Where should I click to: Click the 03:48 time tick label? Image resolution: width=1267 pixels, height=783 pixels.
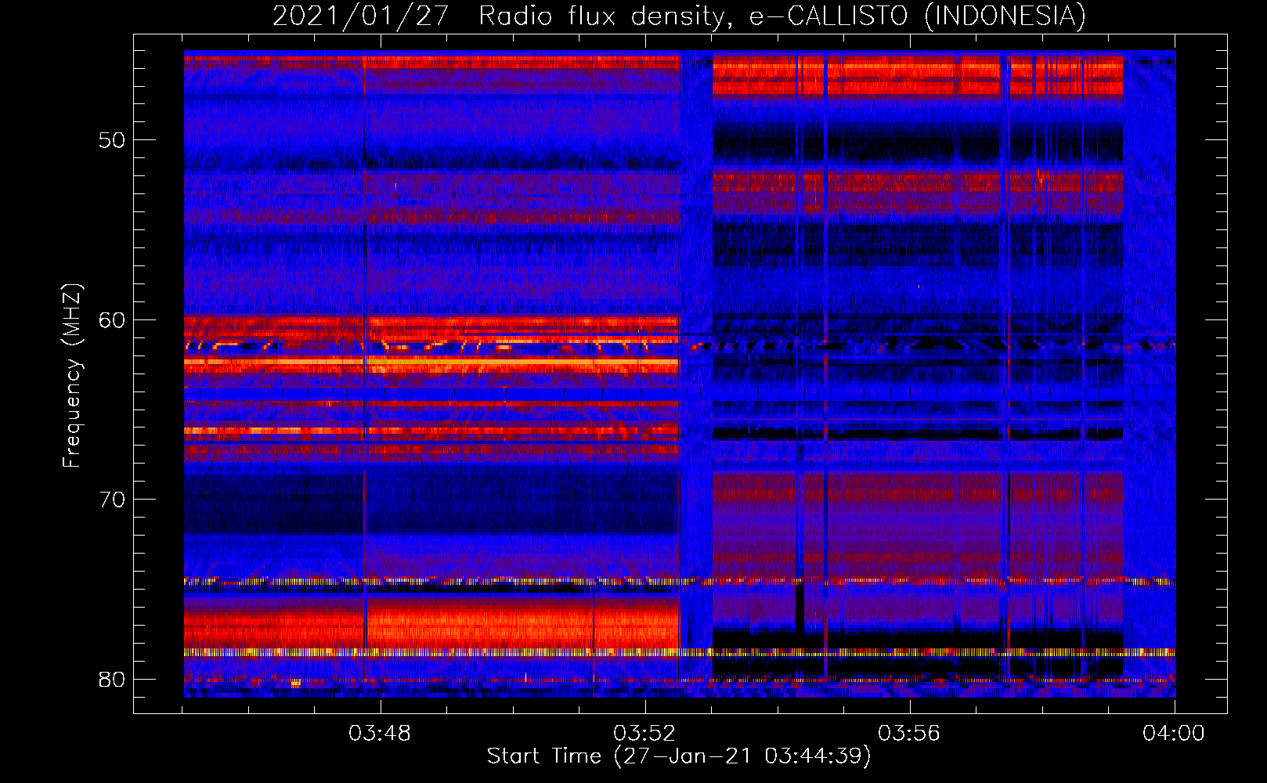click(380, 734)
